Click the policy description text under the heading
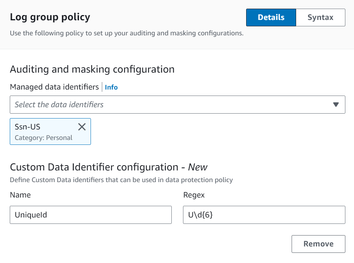The height and width of the screenshot is (263, 354). (x=127, y=33)
